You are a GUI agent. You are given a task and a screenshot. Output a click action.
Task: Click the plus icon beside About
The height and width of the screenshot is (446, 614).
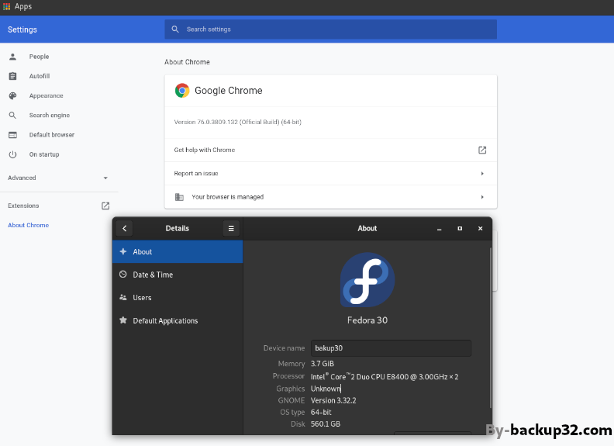(123, 251)
